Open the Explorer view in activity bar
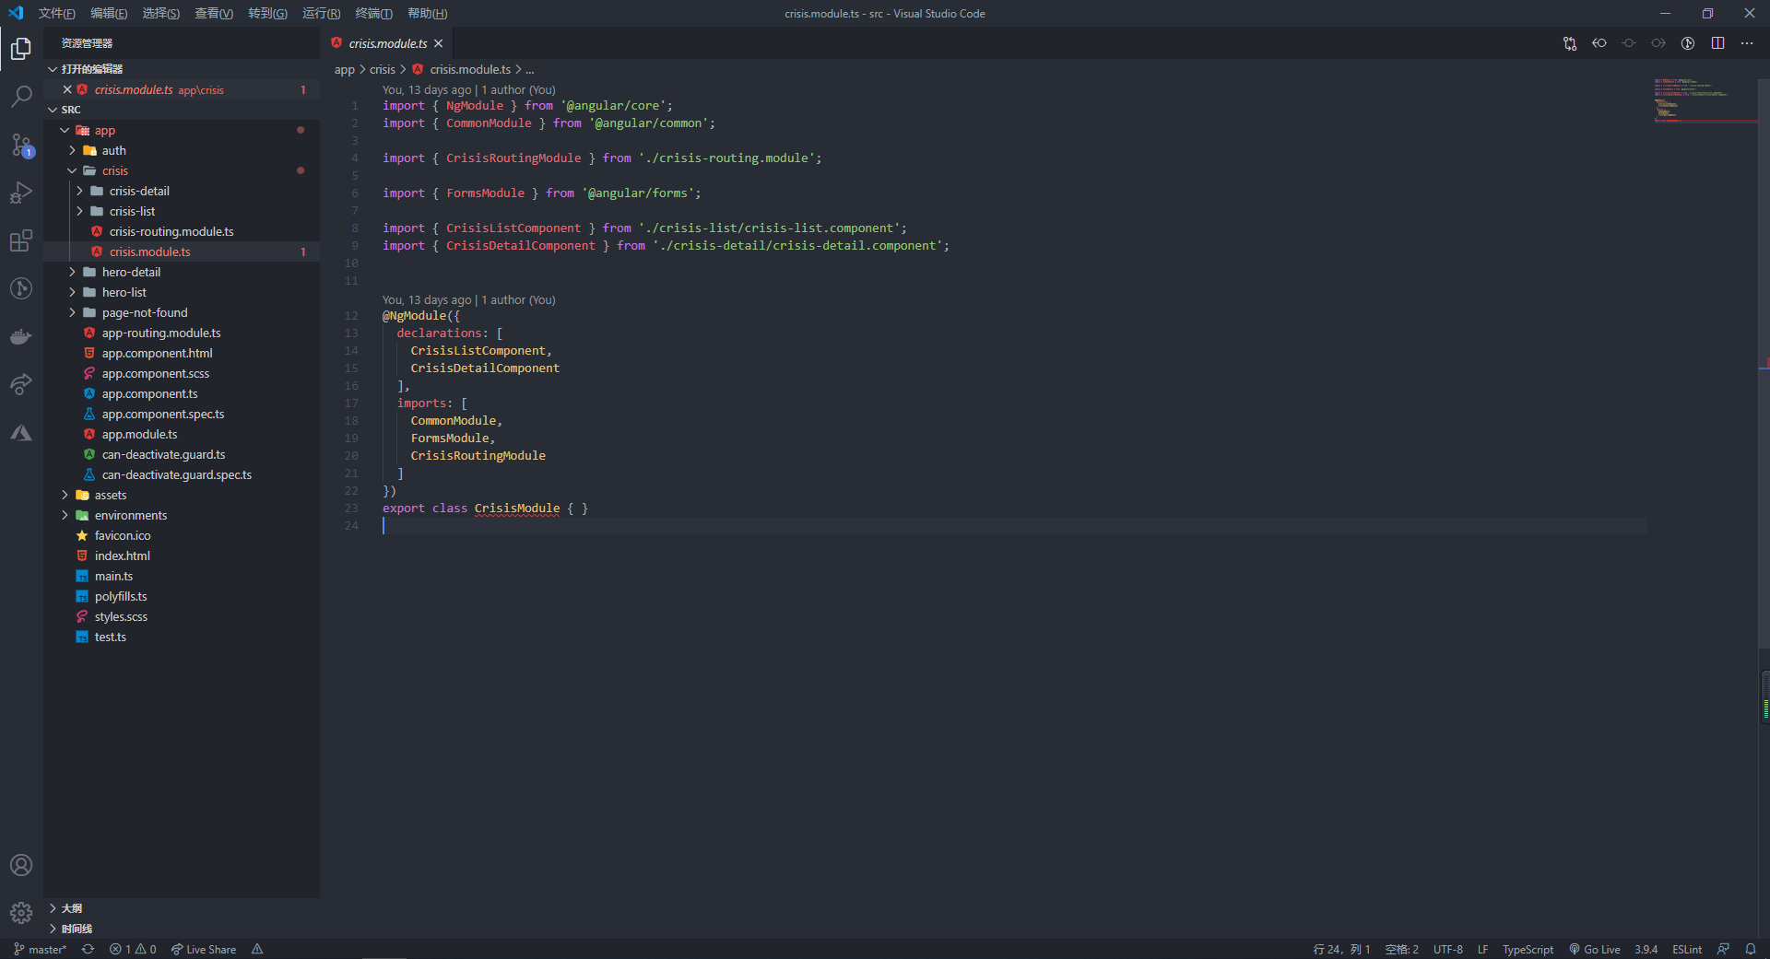The height and width of the screenshot is (959, 1770). coord(21,48)
